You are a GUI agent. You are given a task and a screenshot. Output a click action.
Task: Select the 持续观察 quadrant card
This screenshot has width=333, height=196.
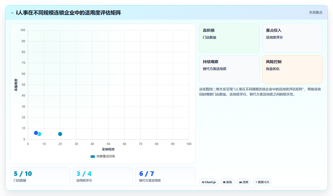tap(229, 70)
